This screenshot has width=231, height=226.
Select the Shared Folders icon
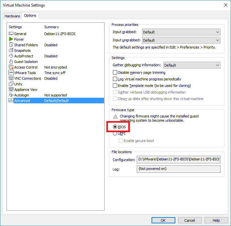(x=11, y=45)
